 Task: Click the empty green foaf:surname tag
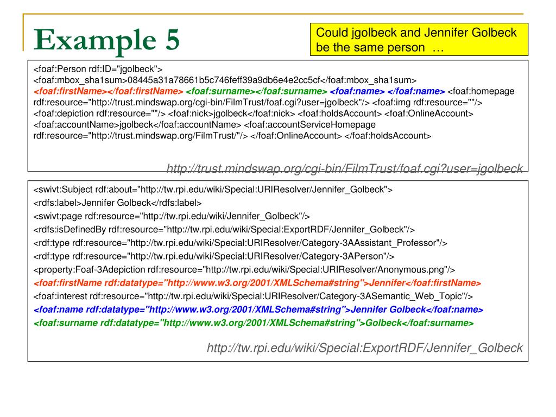tap(256, 91)
